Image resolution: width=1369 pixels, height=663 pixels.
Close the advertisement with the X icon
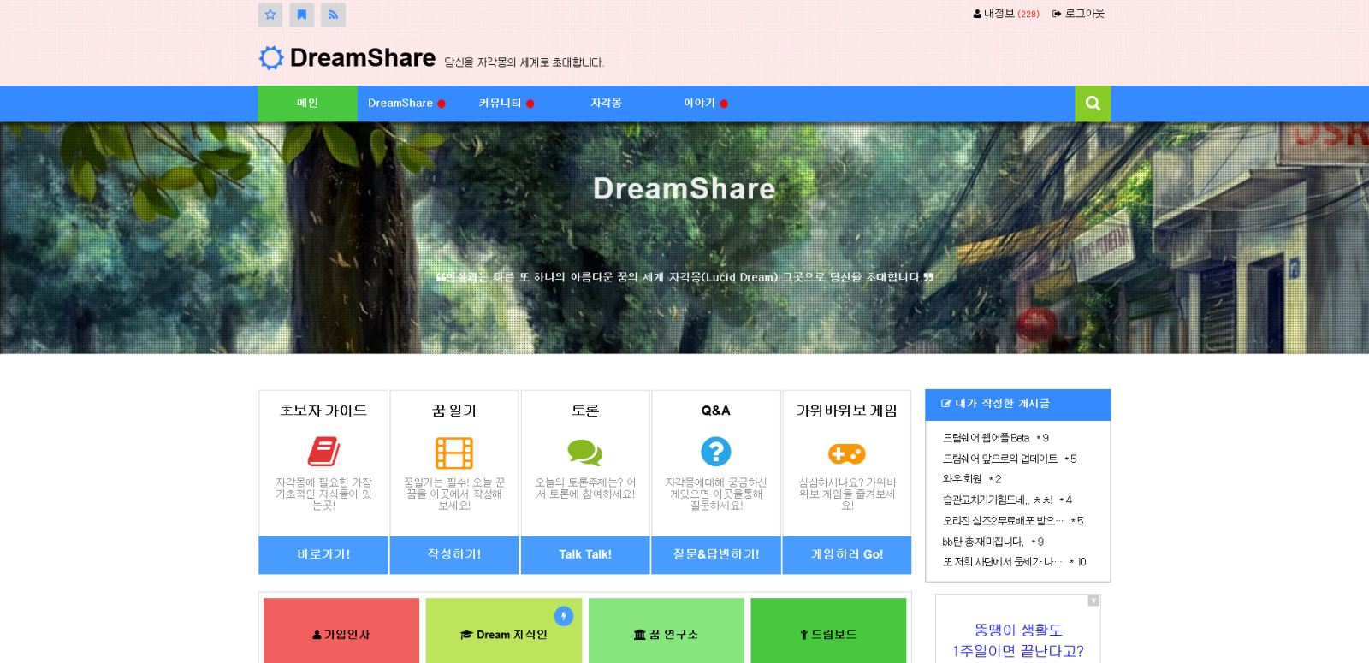tap(1093, 601)
